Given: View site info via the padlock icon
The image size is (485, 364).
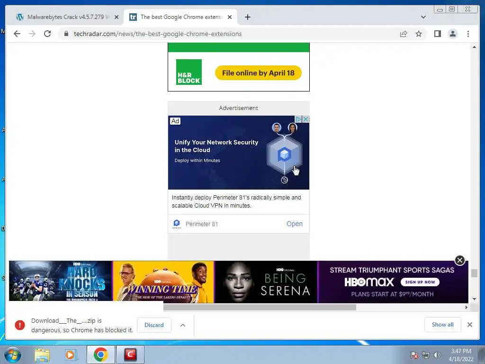Looking at the screenshot, I should tap(66, 34).
